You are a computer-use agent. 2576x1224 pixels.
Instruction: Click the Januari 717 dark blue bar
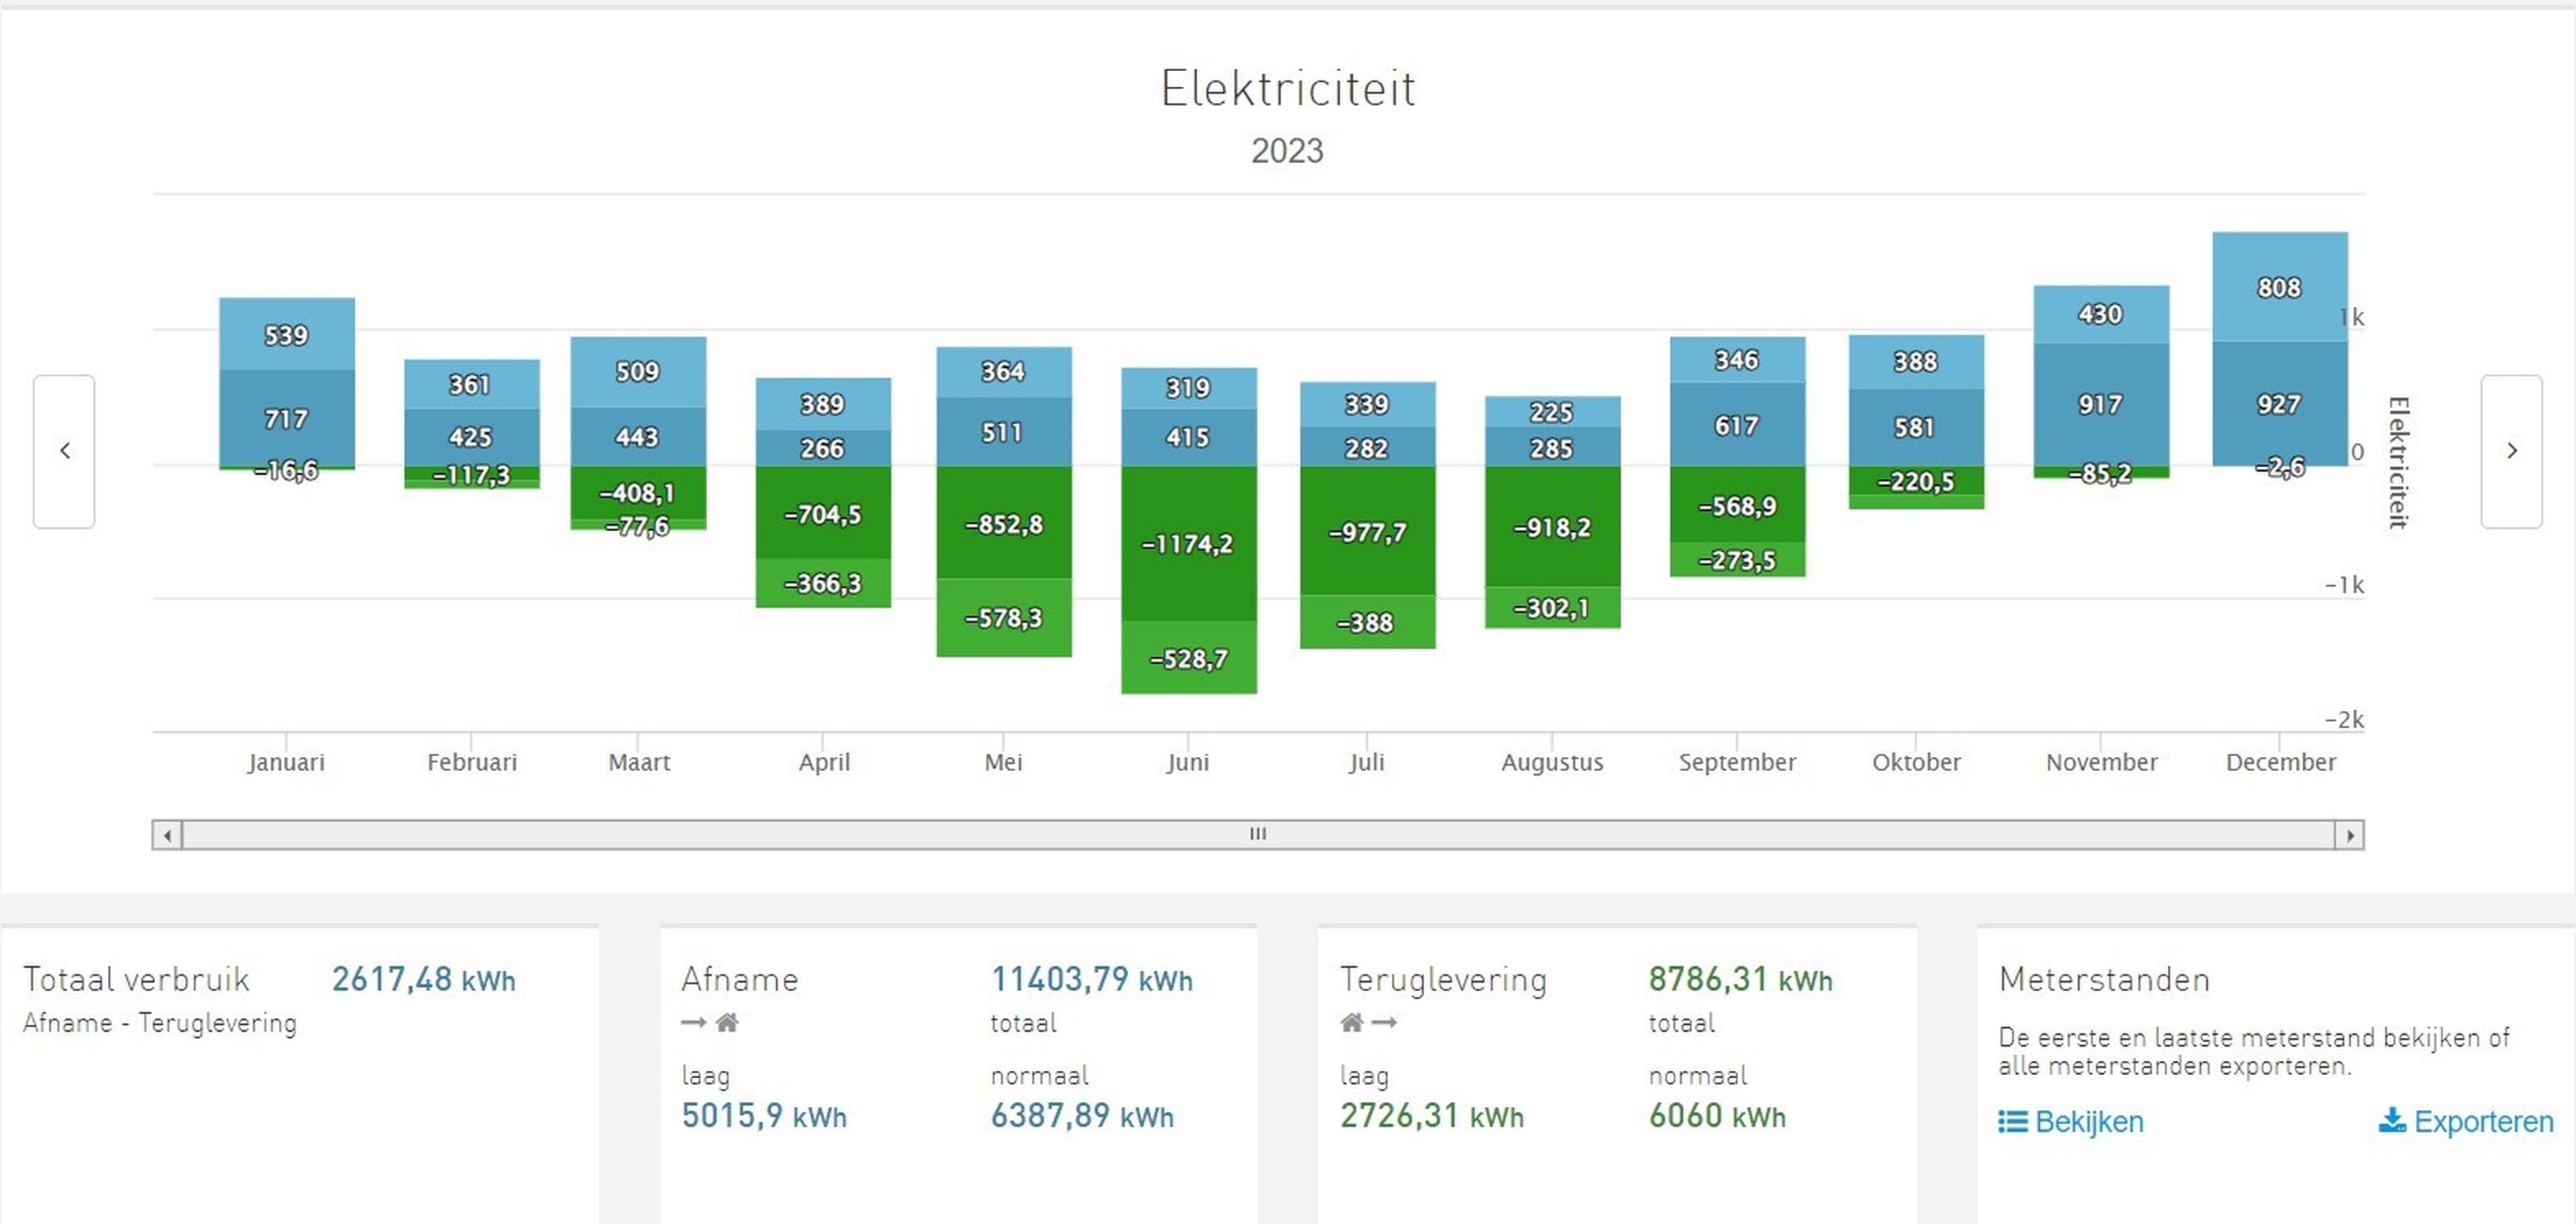(x=287, y=418)
